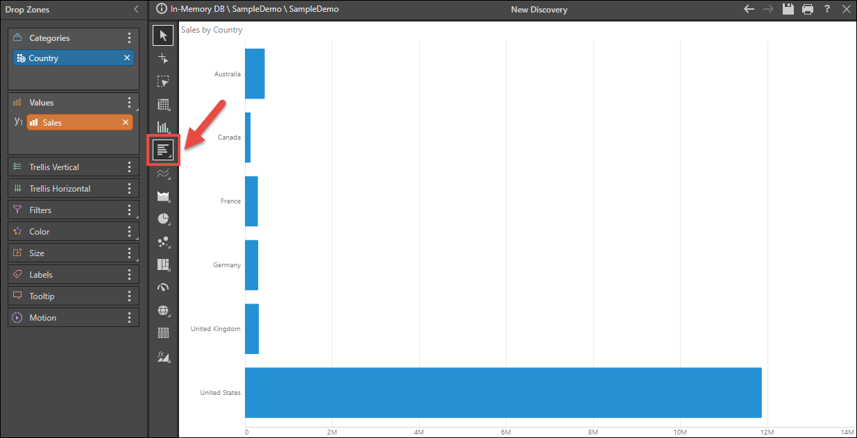The width and height of the screenshot is (857, 438).
Task: Activate the arrow pointer select tool
Action: pos(163,35)
